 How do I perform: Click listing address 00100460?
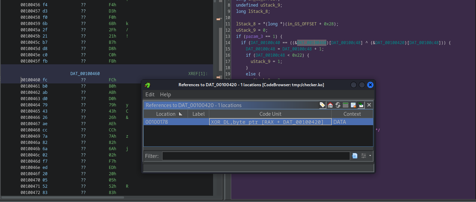coord(31,80)
